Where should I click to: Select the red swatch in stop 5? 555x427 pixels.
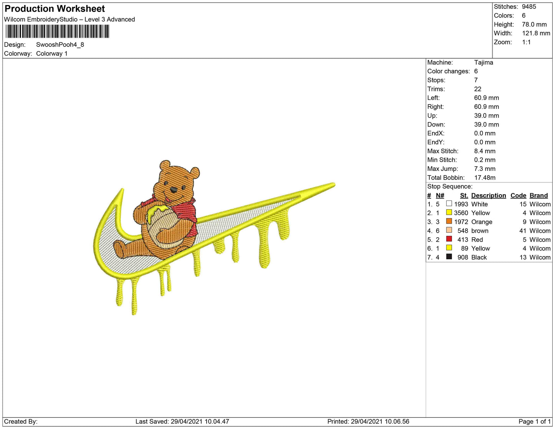click(x=449, y=239)
